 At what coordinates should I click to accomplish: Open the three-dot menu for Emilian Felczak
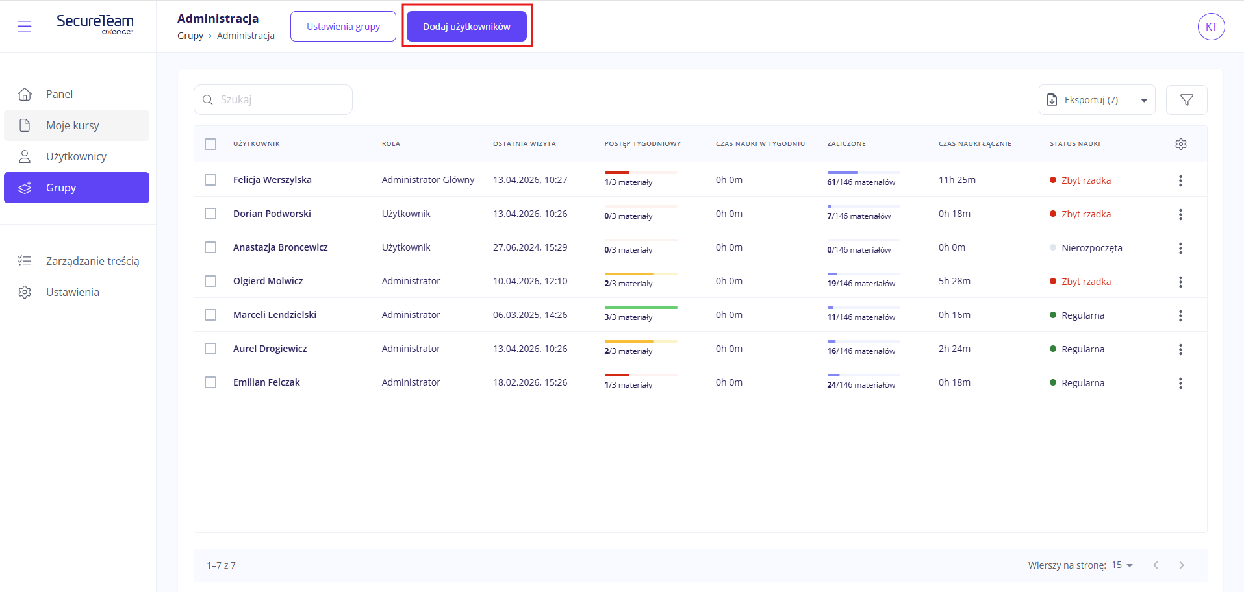pyautogui.click(x=1180, y=383)
